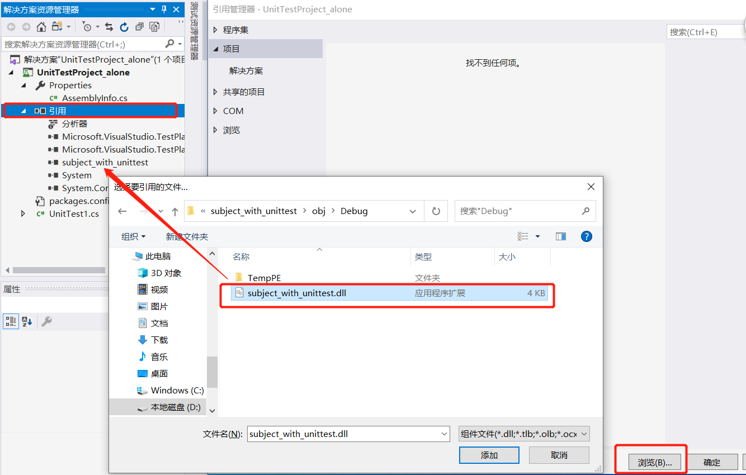Click the Home icon in Solution Explorer toolbar
Image resolution: width=746 pixels, height=475 pixels.
(41, 26)
